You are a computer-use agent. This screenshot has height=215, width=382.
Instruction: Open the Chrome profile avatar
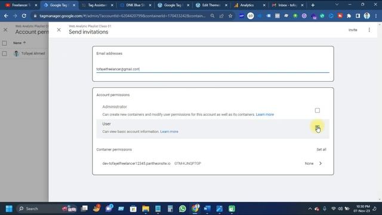point(366,16)
